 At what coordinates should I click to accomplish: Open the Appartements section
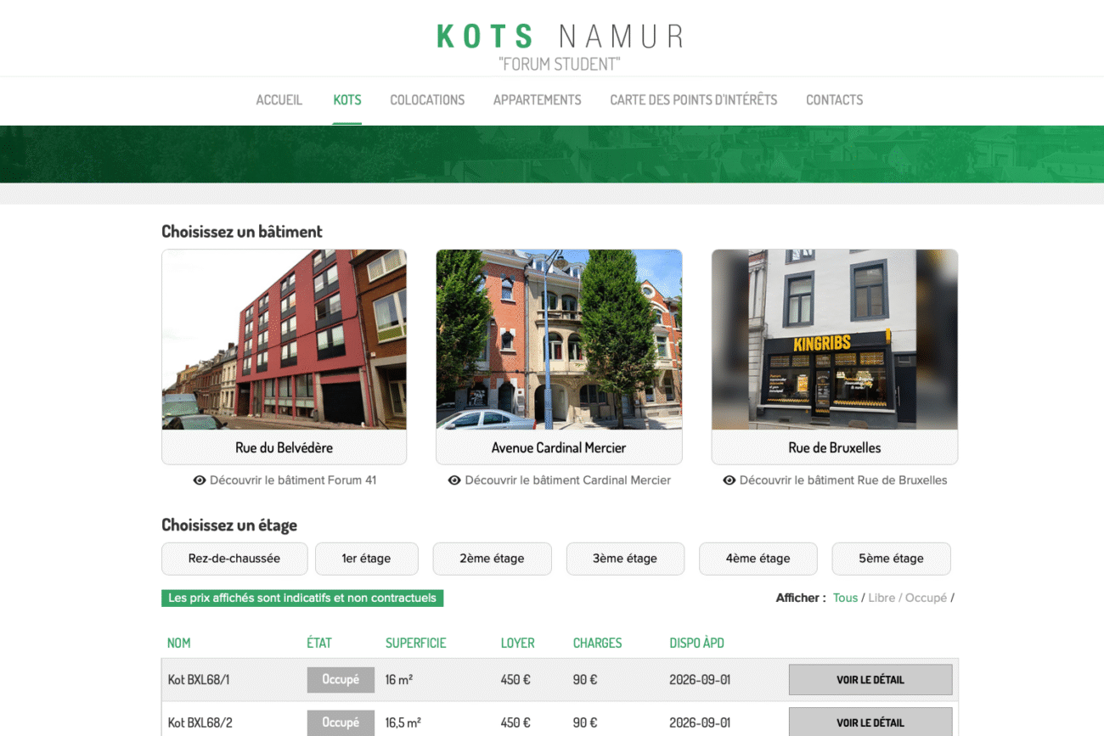537,100
